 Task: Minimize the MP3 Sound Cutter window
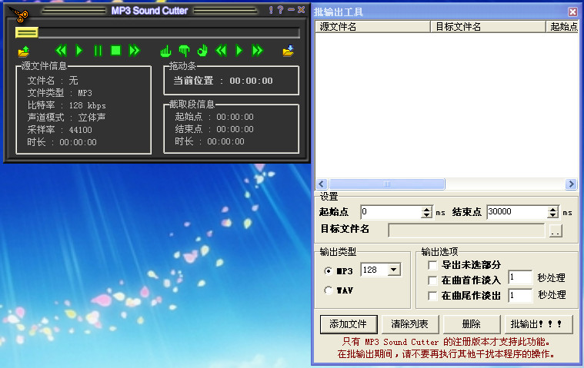[x=292, y=10]
